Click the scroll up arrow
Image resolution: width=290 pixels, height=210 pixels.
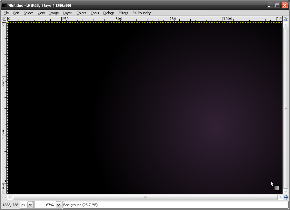(x=286, y=25)
